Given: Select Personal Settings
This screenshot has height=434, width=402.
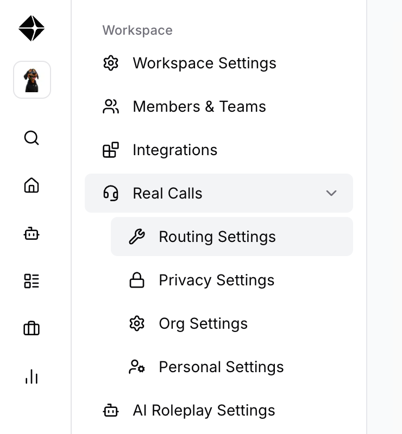Looking at the screenshot, I should [x=232, y=367].
